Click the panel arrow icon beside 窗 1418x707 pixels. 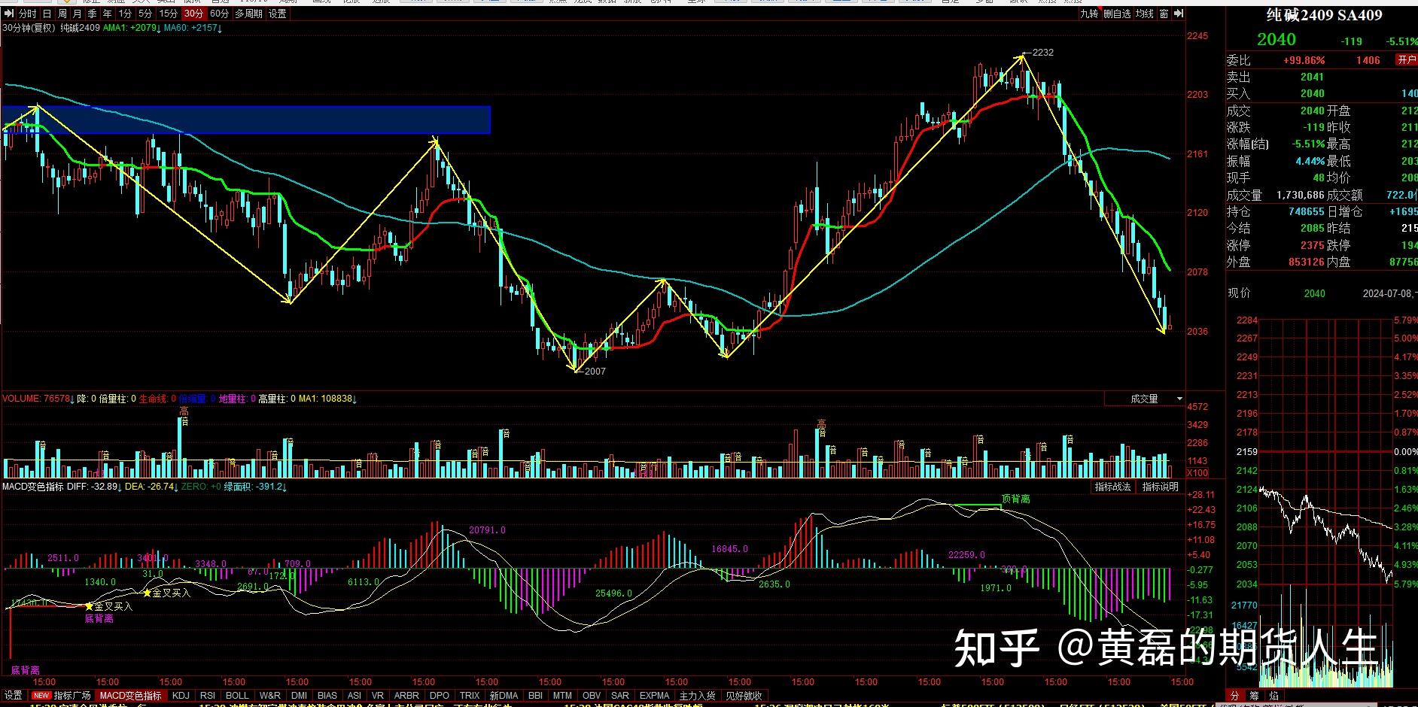(x=1179, y=14)
